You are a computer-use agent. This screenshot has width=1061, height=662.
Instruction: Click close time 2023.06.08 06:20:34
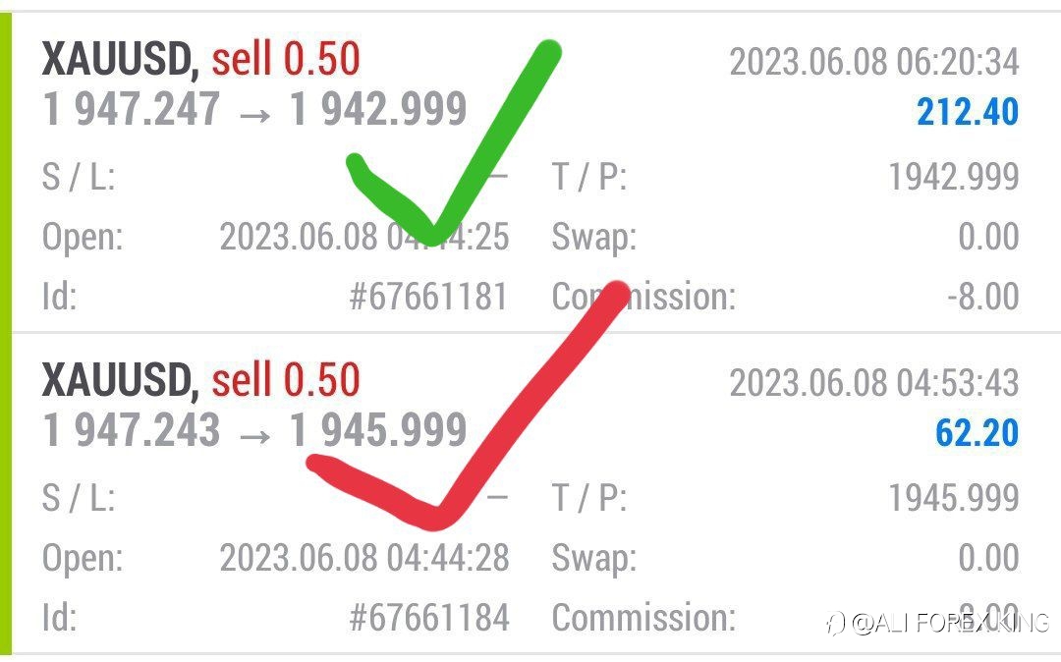(874, 62)
